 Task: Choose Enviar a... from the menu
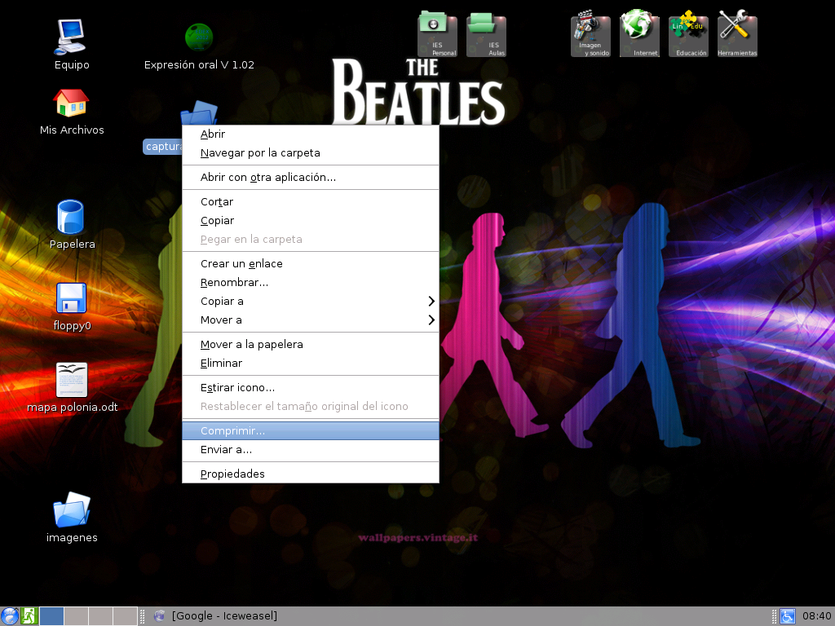click(311, 449)
